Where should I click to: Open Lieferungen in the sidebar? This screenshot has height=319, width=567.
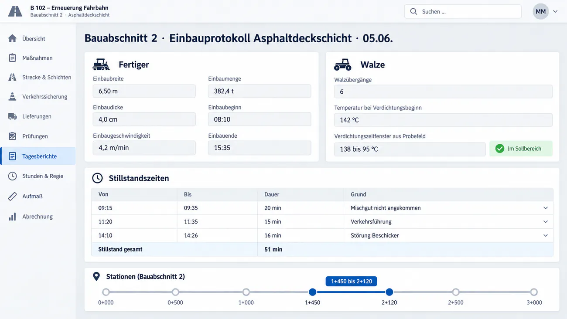(38, 116)
